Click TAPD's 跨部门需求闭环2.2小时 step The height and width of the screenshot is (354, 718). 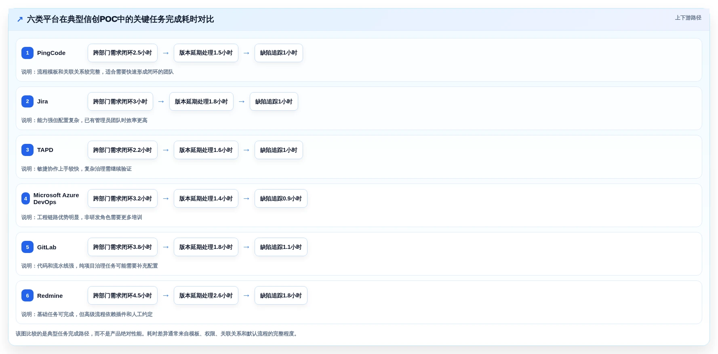point(122,150)
